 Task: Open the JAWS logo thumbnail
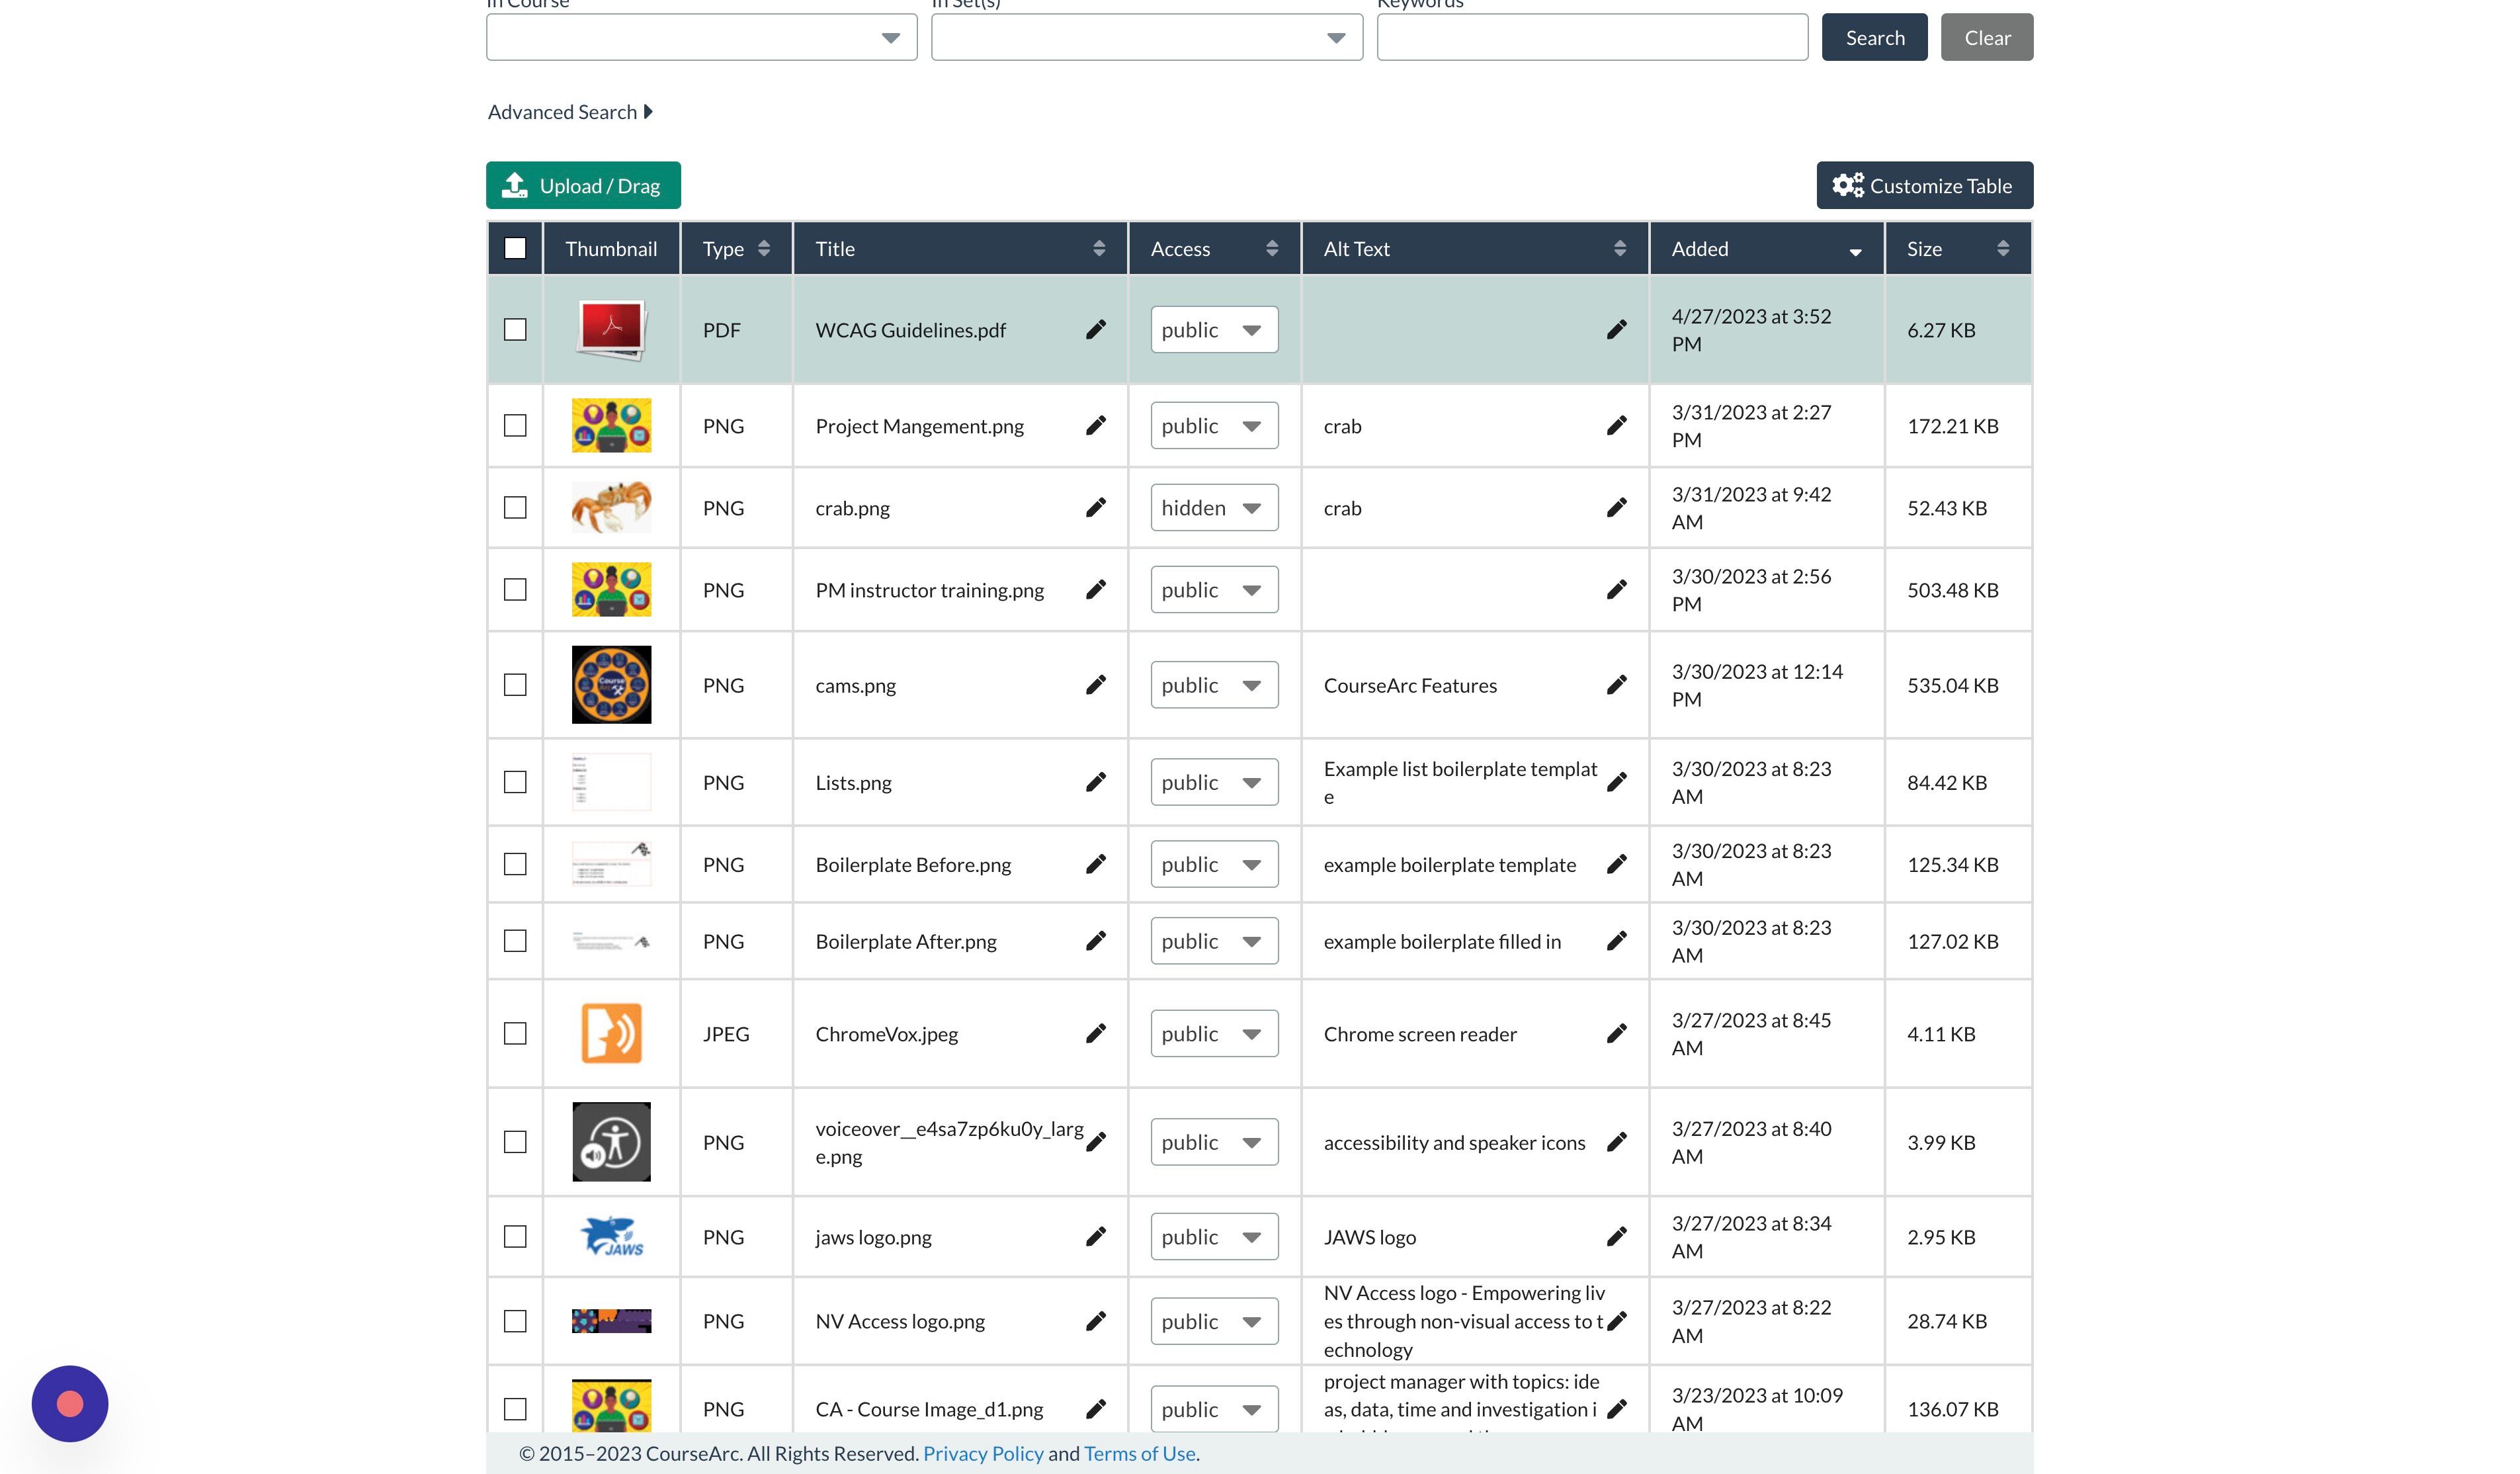611,1236
